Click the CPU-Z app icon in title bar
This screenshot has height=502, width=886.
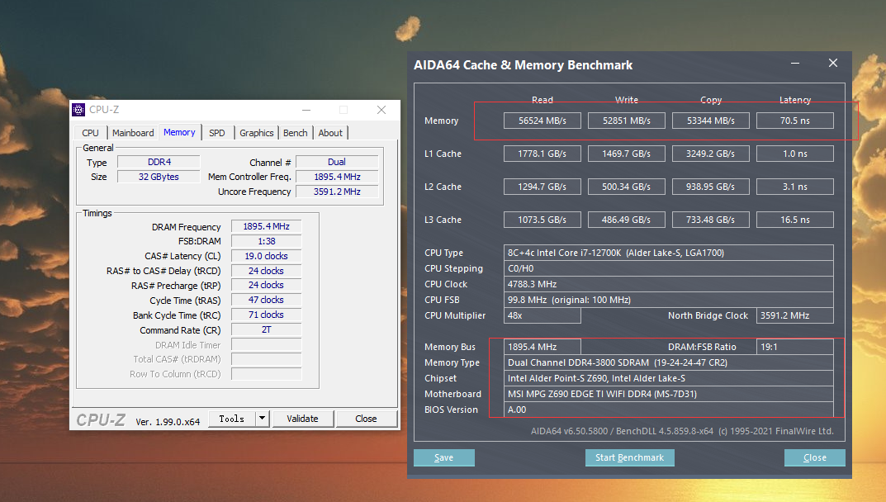[78, 110]
